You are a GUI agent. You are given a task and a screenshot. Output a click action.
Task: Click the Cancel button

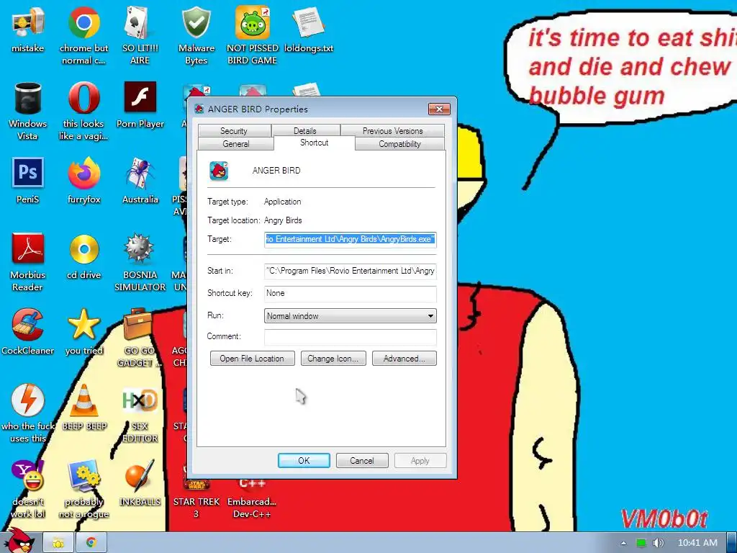tap(362, 460)
